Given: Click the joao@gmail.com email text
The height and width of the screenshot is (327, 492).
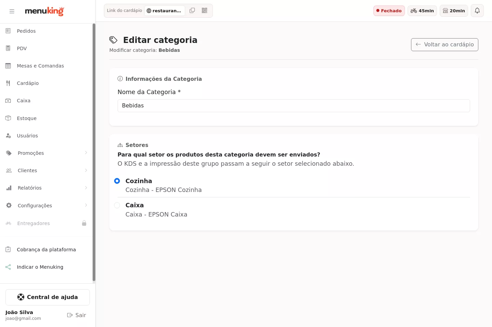Looking at the screenshot, I should [x=23, y=318].
